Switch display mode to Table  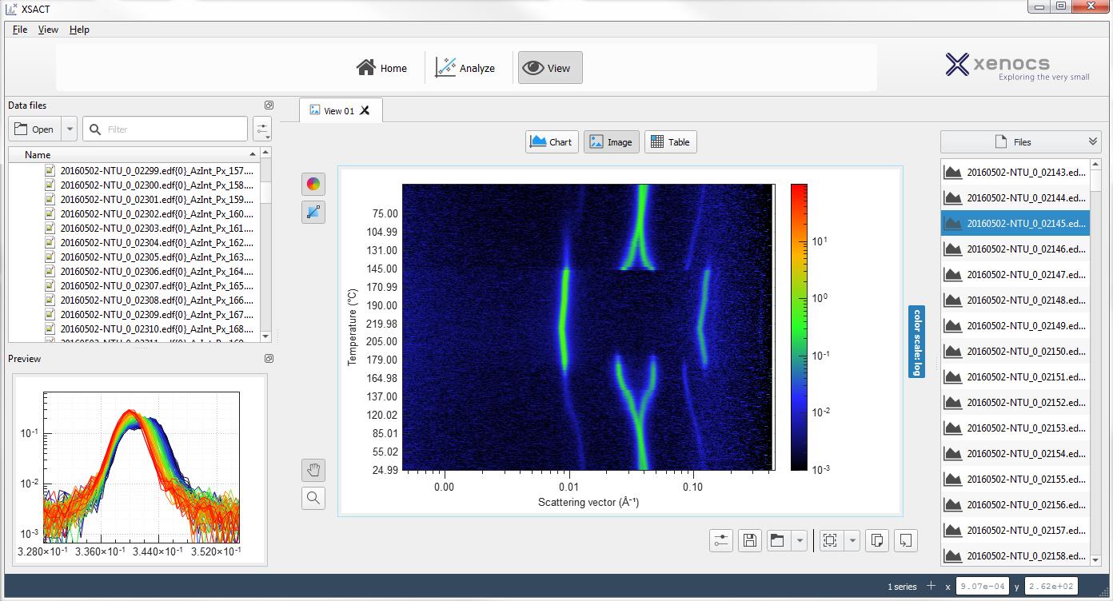coord(670,141)
